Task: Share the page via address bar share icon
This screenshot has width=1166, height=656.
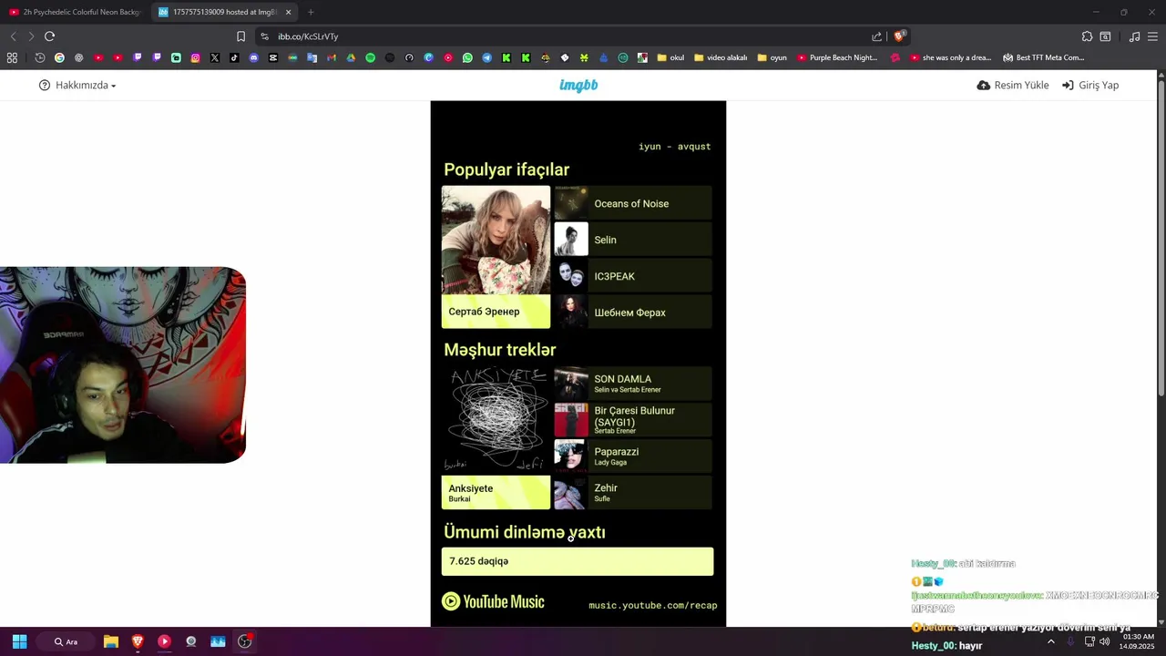Action: [876, 36]
